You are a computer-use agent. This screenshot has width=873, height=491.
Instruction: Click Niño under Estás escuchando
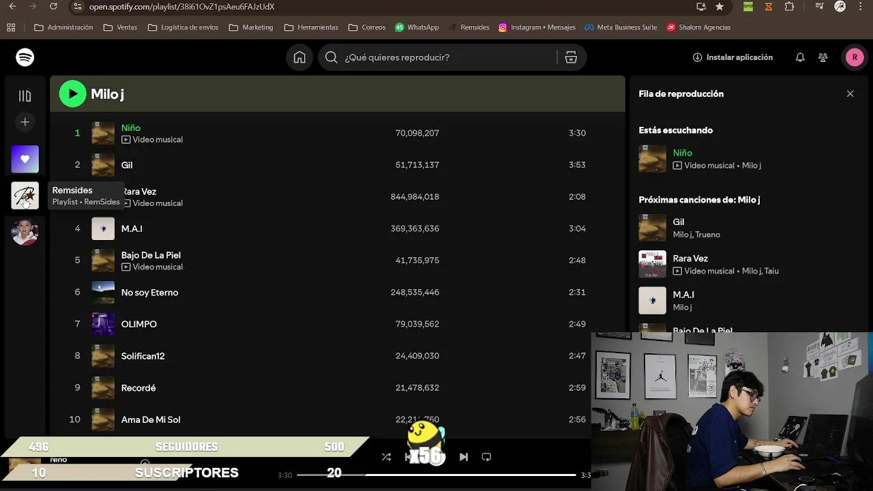(682, 153)
